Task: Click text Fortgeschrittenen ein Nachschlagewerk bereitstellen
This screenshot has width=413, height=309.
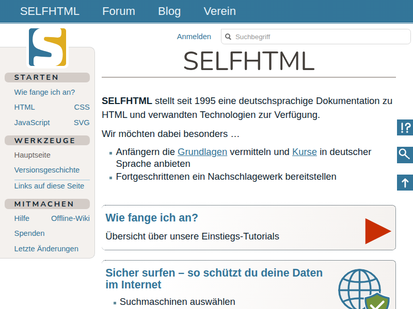Action: click(x=226, y=177)
